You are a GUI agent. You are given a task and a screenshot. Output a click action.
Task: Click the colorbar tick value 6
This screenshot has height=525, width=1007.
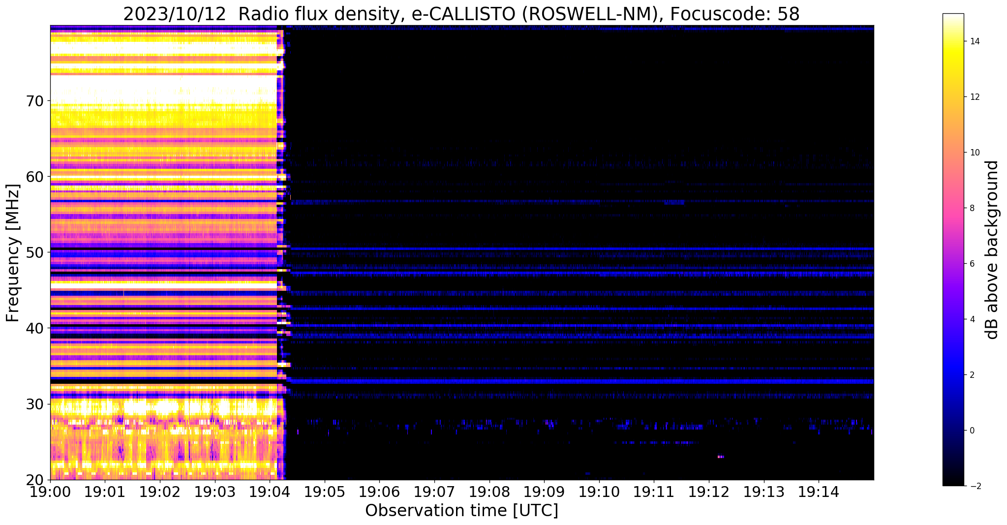click(972, 264)
